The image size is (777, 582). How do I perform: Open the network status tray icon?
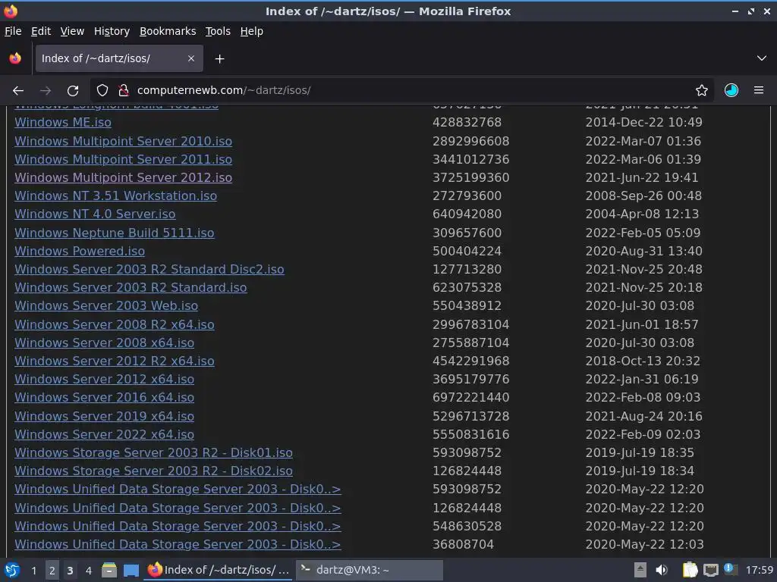[x=710, y=570]
